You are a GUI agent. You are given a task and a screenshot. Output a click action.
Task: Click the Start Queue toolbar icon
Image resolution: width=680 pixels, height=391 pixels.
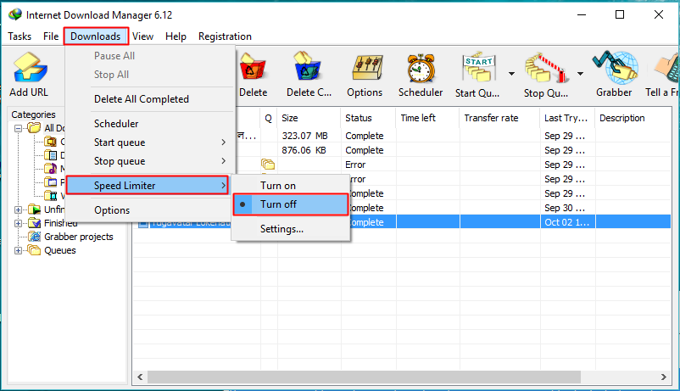coord(478,67)
